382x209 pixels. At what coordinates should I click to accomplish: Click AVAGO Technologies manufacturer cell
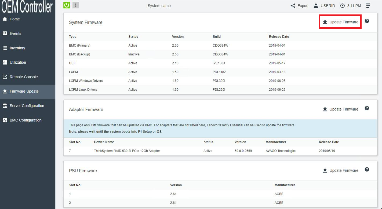click(x=281, y=151)
